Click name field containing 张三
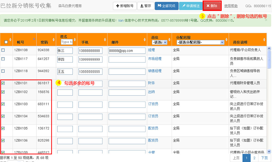This screenshot has width=272, height=162. point(65,51)
